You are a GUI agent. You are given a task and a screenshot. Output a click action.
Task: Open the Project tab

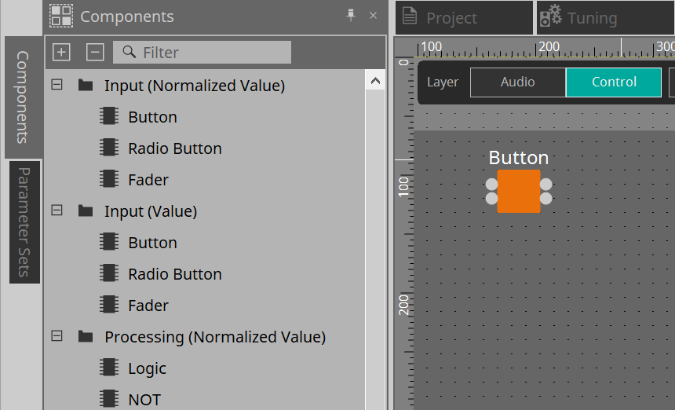(x=464, y=17)
